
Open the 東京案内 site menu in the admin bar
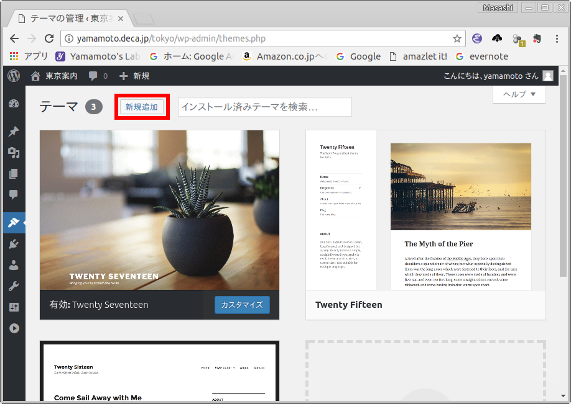click(54, 76)
